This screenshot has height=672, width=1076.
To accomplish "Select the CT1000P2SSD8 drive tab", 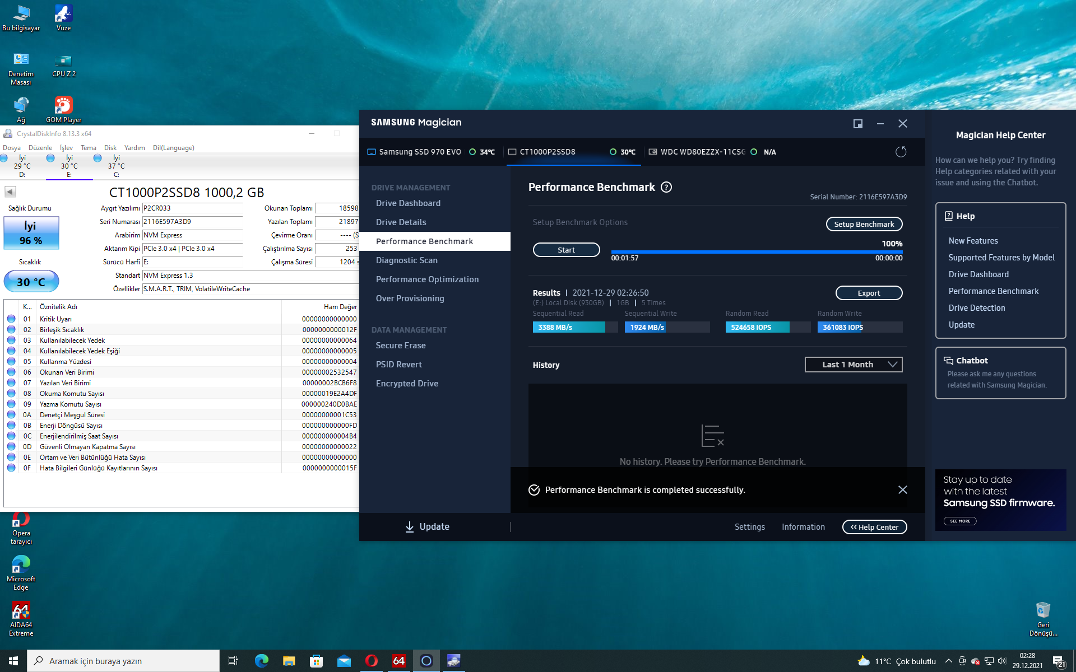I will pos(573,152).
